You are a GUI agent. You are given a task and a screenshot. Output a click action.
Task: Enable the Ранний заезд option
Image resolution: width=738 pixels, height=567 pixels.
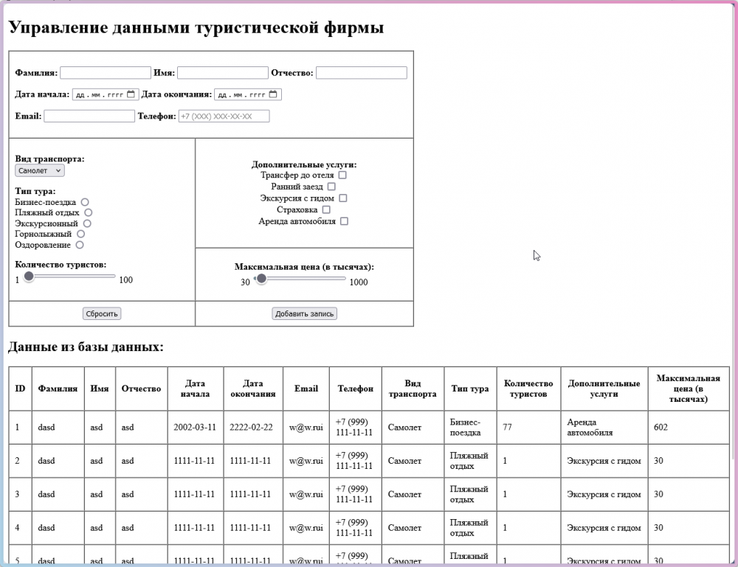point(331,187)
